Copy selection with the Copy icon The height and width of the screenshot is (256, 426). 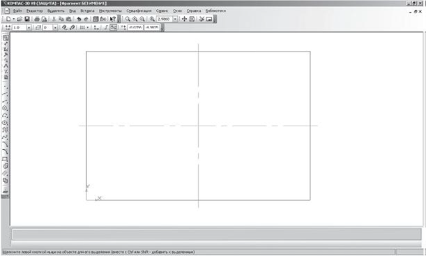click(61, 19)
